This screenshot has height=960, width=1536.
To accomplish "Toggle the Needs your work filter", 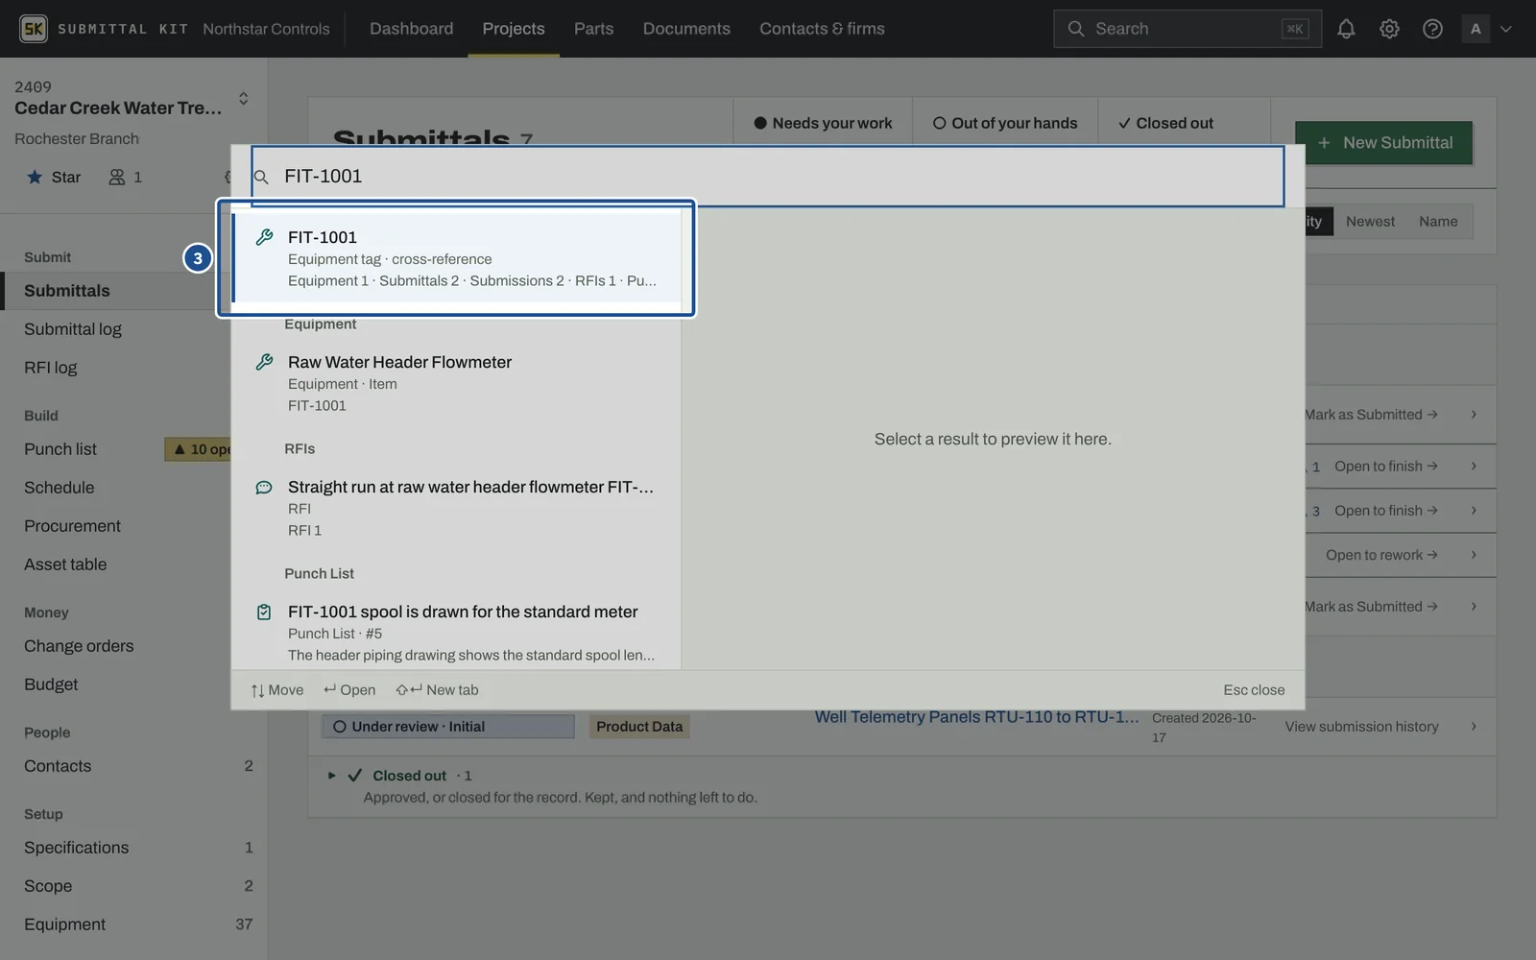I will (x=823, y=123).
